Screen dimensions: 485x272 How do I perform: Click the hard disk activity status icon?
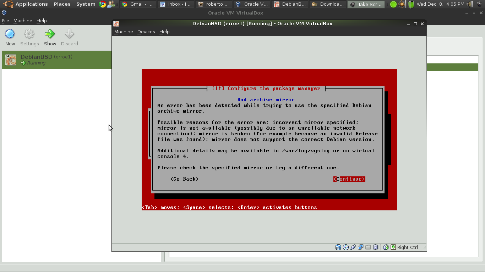338,247
